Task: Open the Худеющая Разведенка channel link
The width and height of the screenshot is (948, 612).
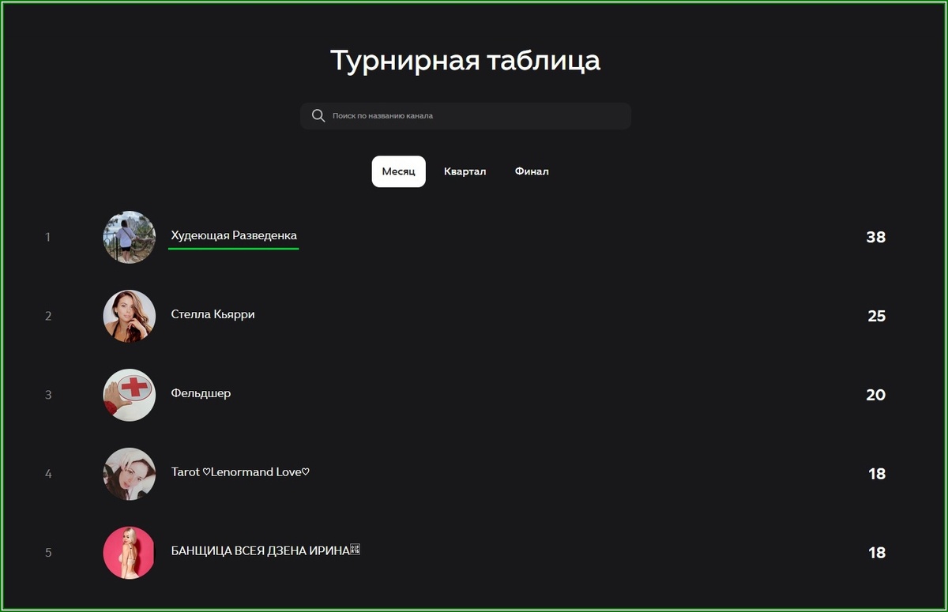Action: 233,235
